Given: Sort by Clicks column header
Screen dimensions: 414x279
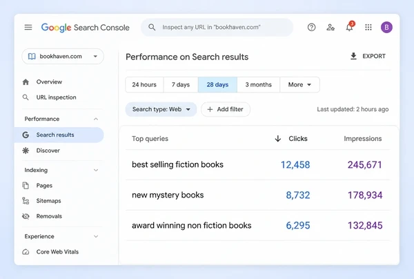Looking at the screenshot, I should coord(298,138).
